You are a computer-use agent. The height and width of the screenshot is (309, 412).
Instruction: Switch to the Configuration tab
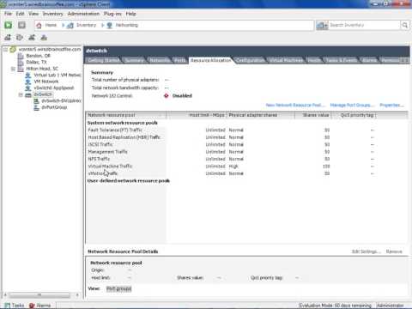[251, 60]
